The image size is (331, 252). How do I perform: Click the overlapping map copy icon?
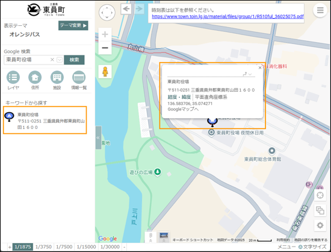(x=320, y=210)
